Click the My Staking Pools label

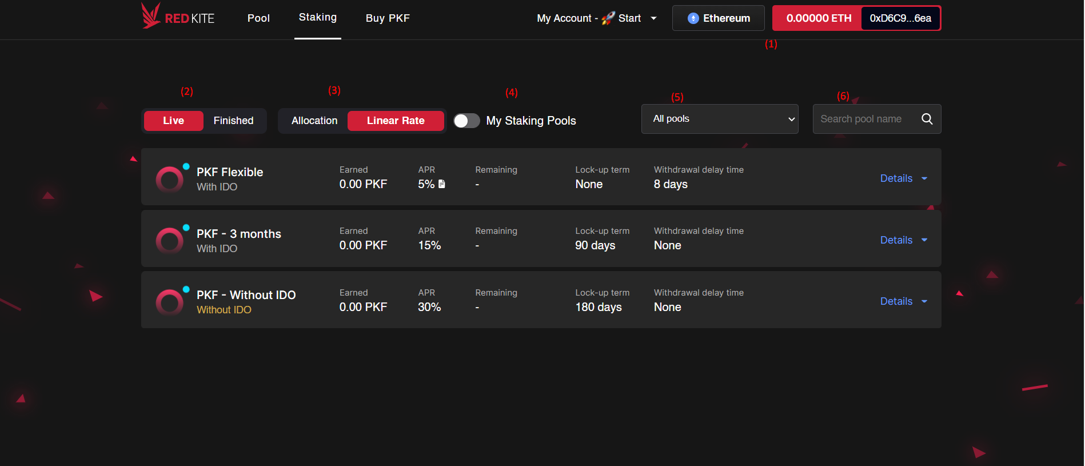[531, 121]
